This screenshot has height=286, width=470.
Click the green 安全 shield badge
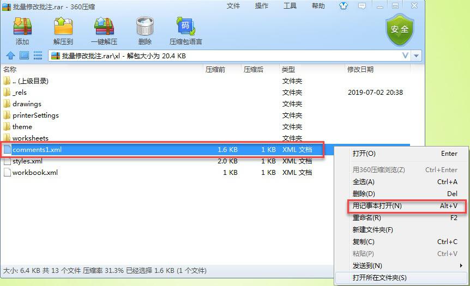tap(400, 29)
